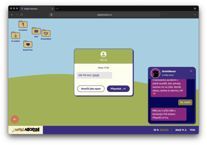Click the Sh4D0Wmstr name in chat header
The image size is (207, 145).
click(x=169, y=72)
